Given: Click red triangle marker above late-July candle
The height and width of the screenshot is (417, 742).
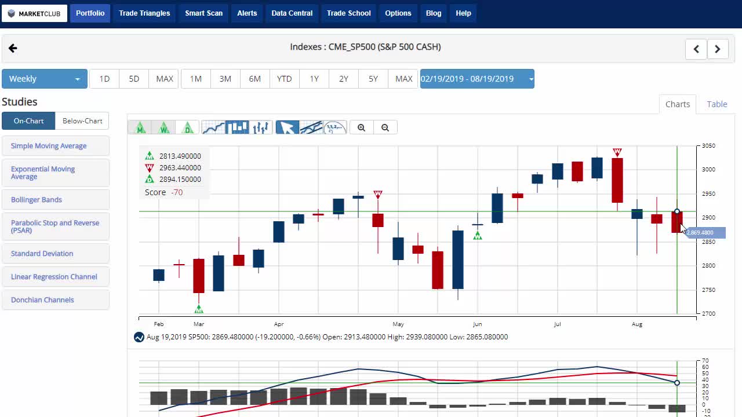Looking at the screenshot, I should (x=617, y=152).
